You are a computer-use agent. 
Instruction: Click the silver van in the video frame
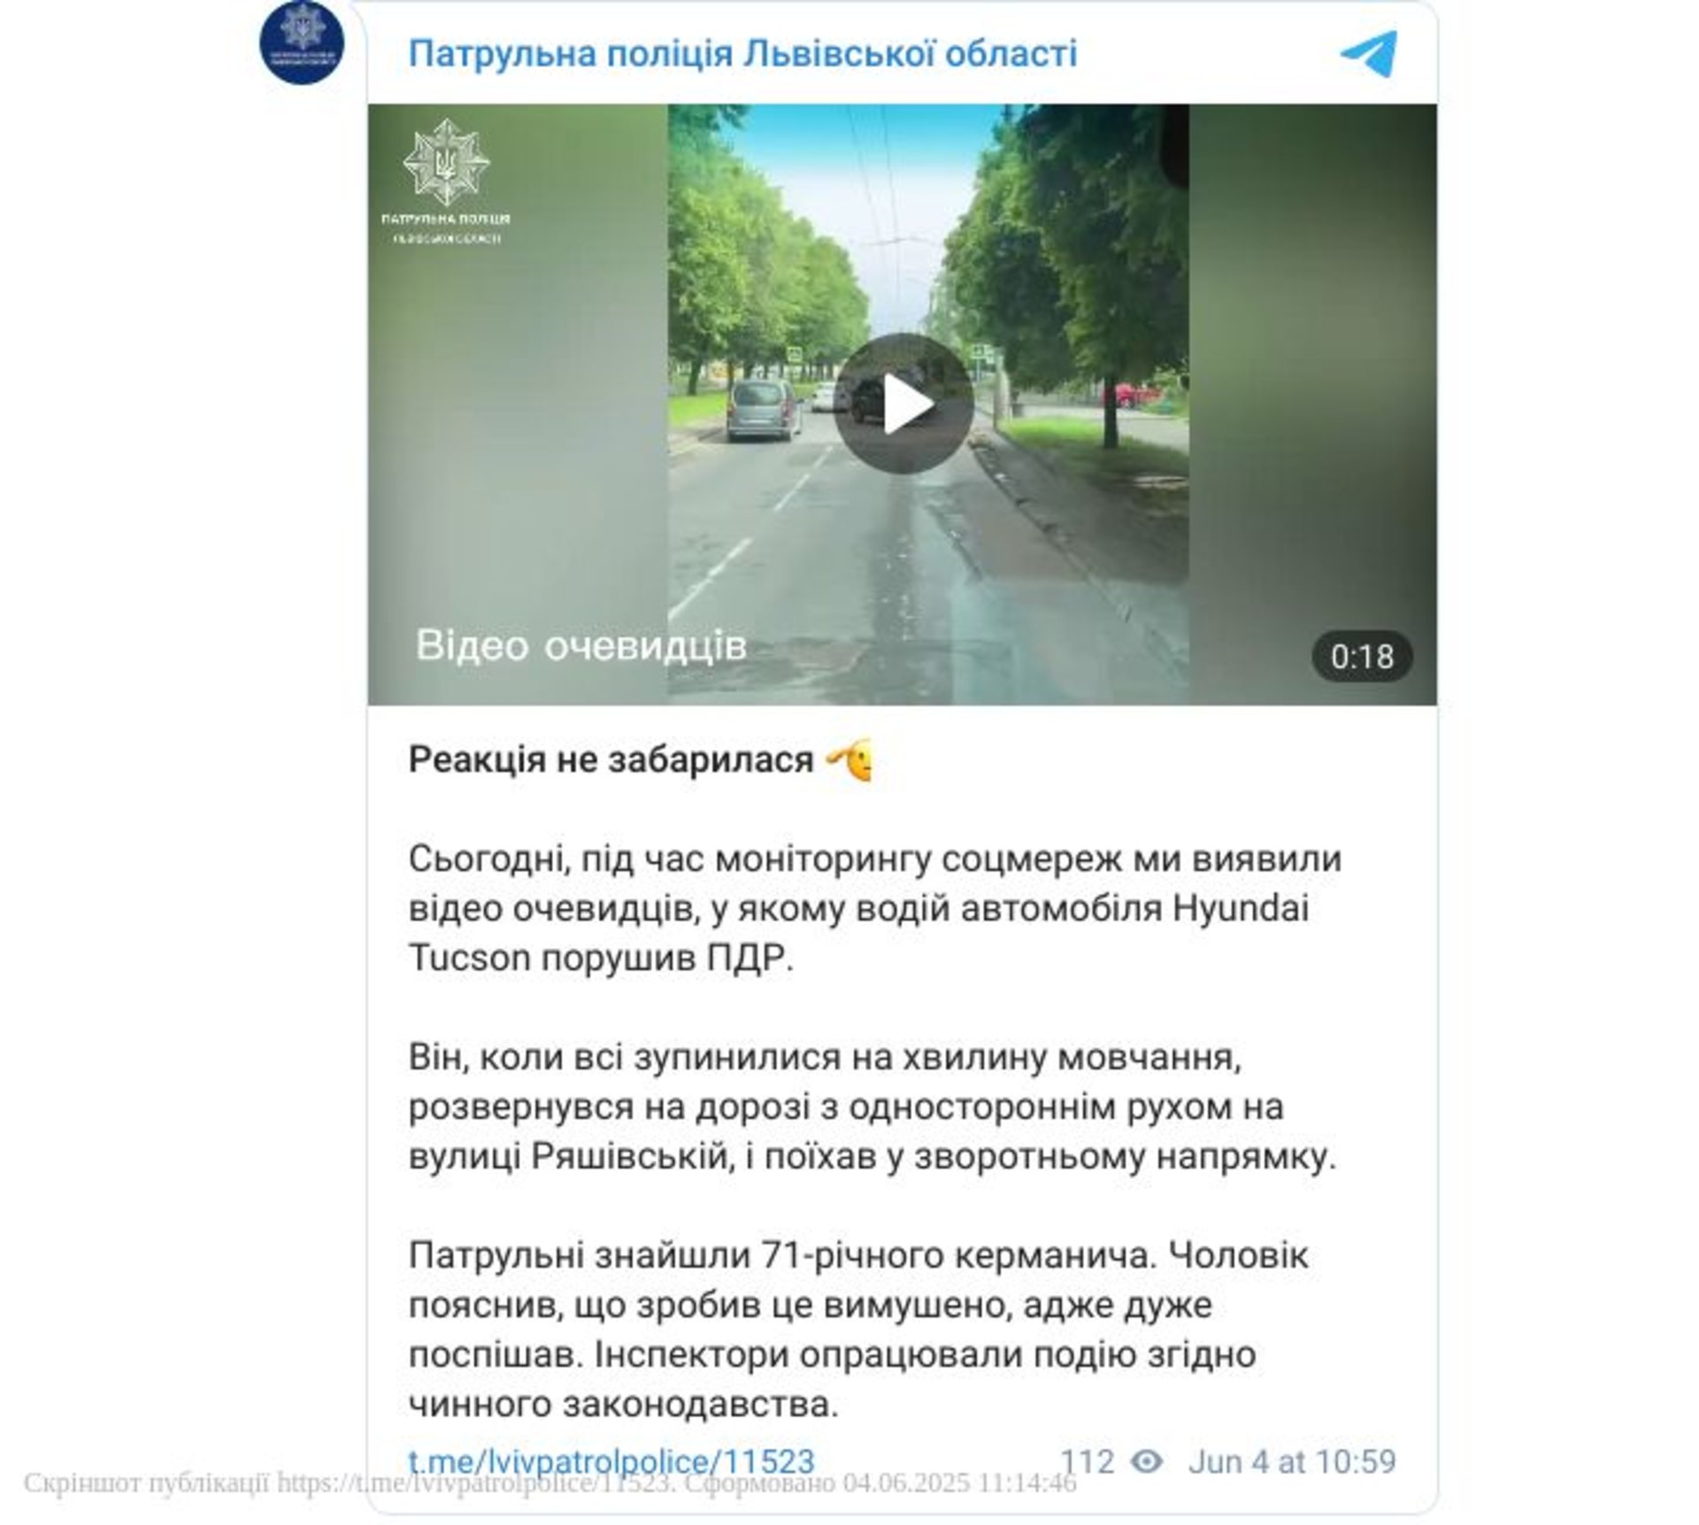point(764,410)
